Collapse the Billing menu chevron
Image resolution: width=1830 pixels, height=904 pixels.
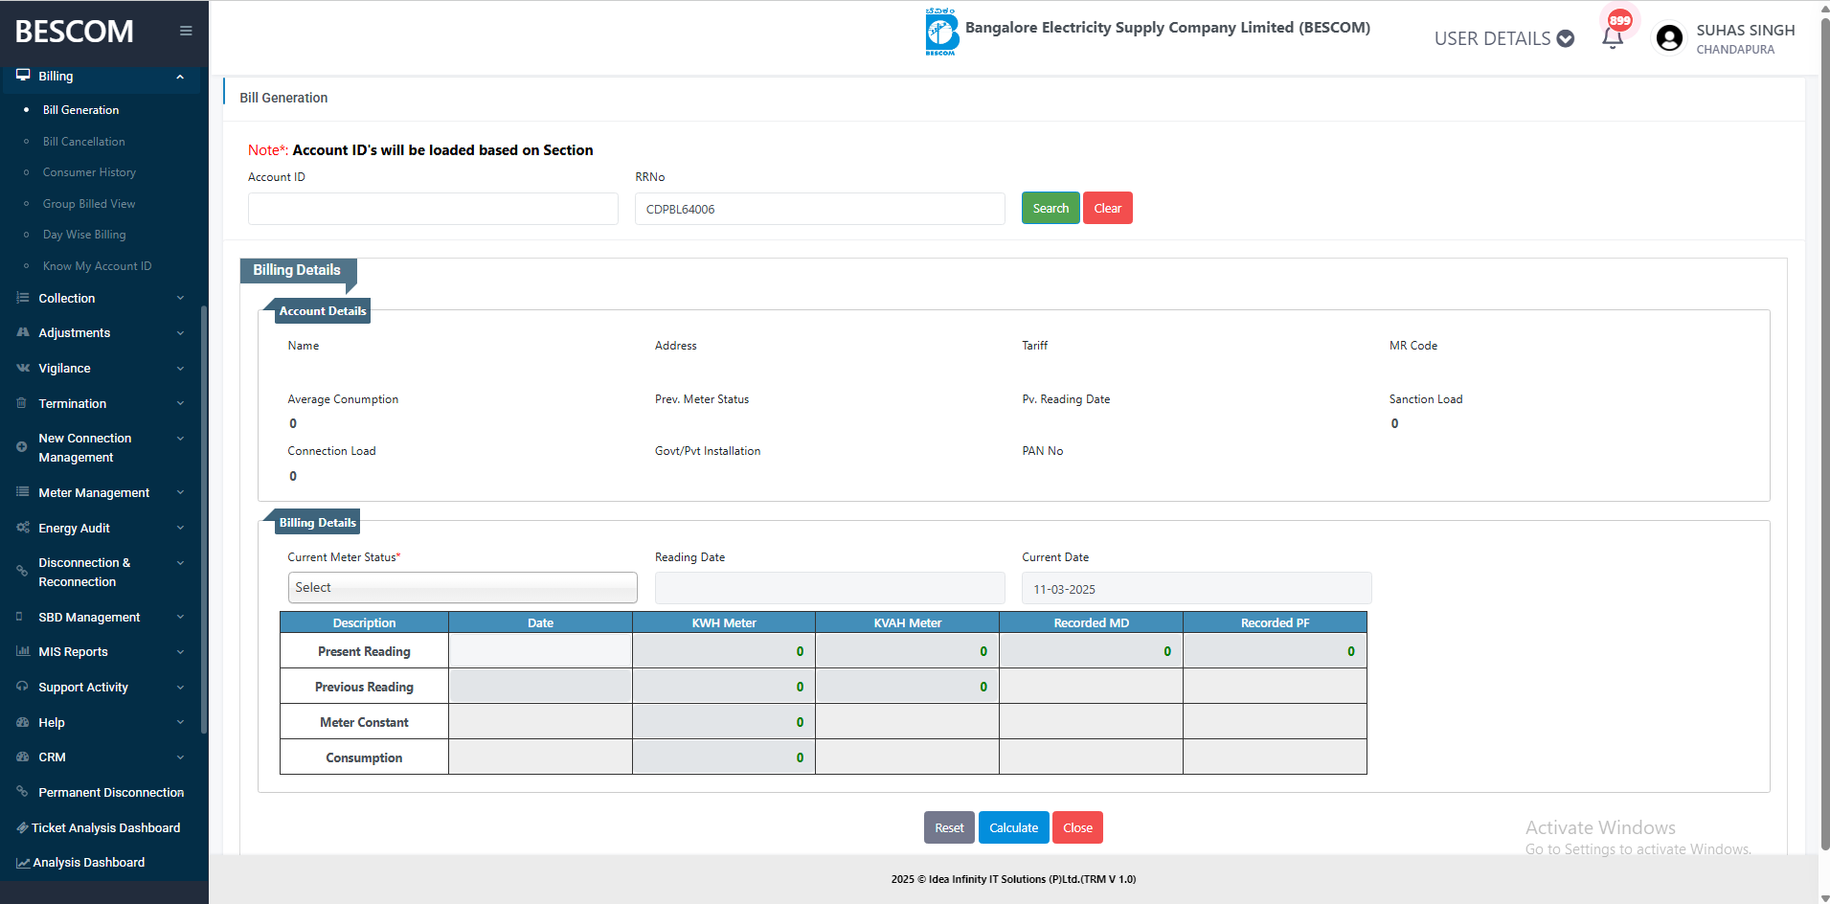tap(180, 77)
